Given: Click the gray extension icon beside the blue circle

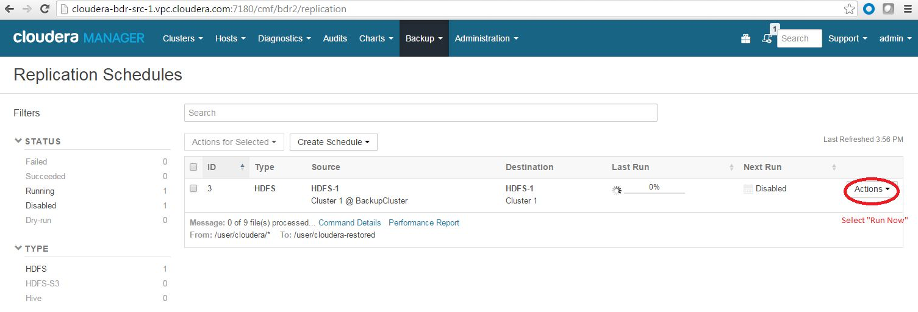Looking at the screenshot, I should click(x=889, y=9).
